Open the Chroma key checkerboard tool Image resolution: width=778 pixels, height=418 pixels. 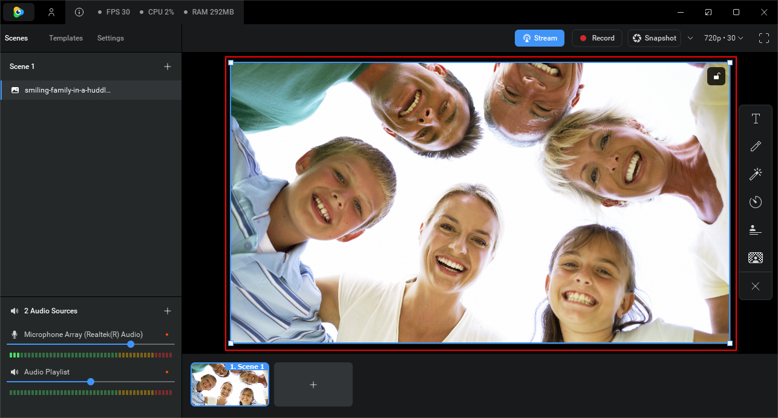(x=756, y=258)
